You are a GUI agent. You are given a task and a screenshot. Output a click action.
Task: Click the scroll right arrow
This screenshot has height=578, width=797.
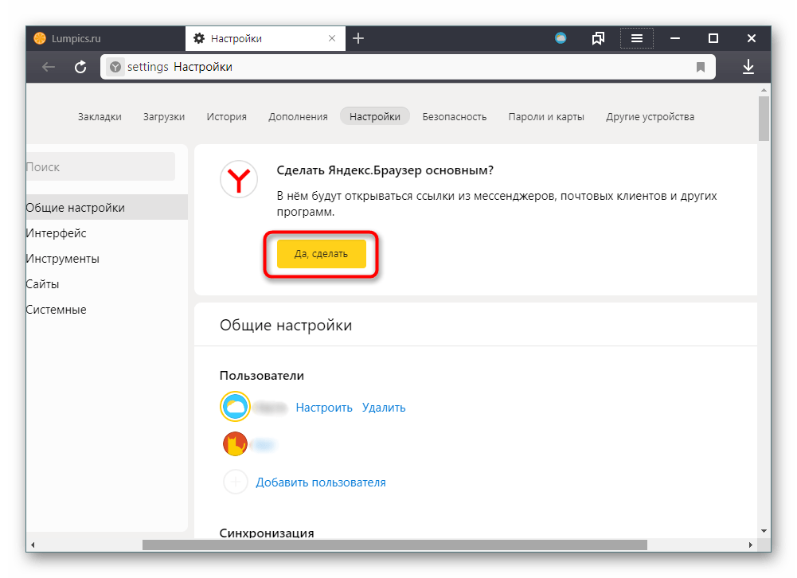(x=750, y=545)
